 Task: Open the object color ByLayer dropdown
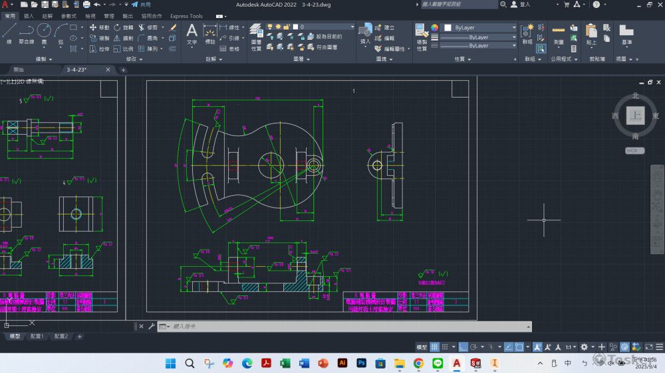(479, 27)
